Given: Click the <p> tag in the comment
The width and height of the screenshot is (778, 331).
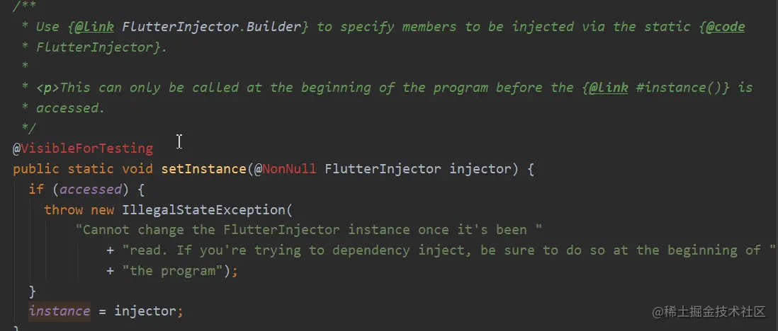Looking at the screenshot, I should [x=47, y=88].
